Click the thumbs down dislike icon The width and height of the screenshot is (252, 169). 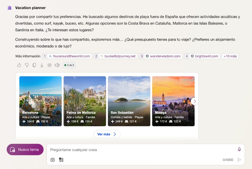click(x=27, y=65)
